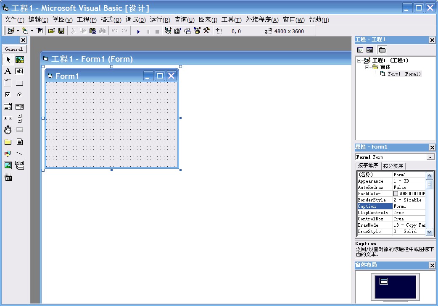The height and width of the screenshot is (306, 438).
Task: Open the Menu Editor from the toolbar
Action: pos(40,31)
